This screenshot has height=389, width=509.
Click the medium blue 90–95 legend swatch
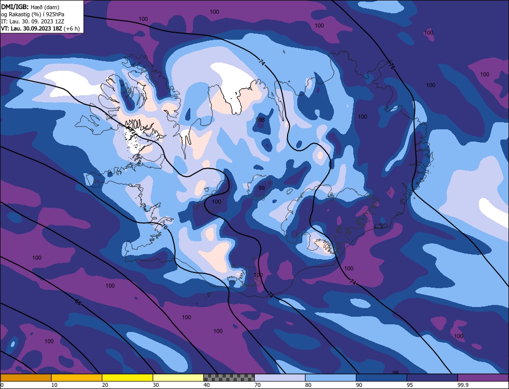[x=381, y=378]
